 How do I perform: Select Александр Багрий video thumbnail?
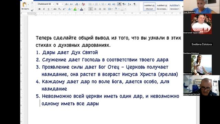[x=201, y=85]
